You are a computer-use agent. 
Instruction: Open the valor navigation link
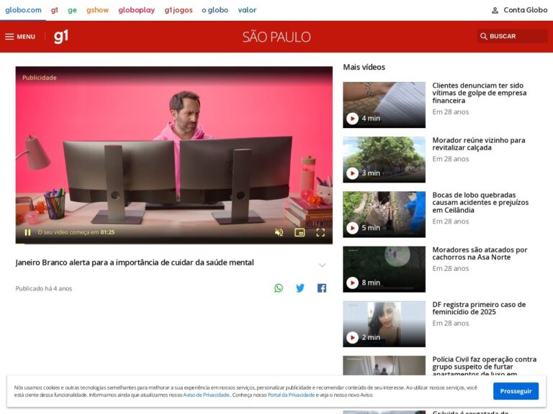tap(247, 10)
